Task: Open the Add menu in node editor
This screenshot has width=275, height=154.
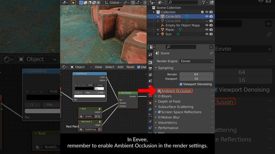Action: pyautogui.click(x=120, y=67)
